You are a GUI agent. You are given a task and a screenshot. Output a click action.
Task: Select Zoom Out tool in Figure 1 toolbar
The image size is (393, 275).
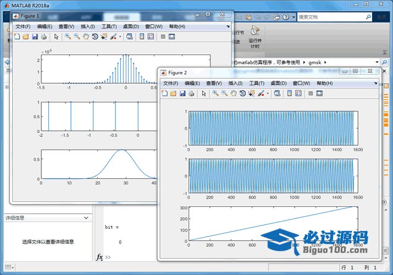[77, 37]
